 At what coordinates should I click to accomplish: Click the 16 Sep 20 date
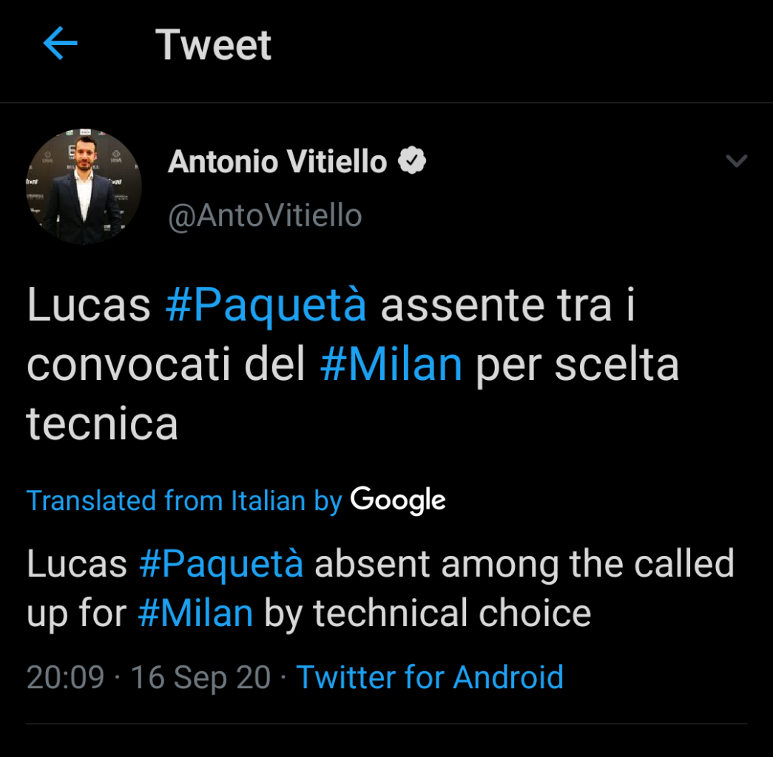coord(200,677)
